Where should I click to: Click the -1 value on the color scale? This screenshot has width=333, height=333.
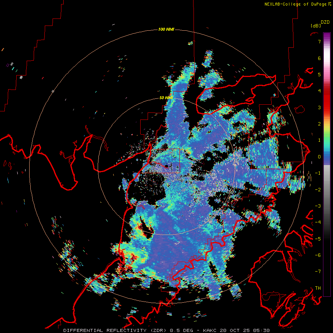point(318,173)
